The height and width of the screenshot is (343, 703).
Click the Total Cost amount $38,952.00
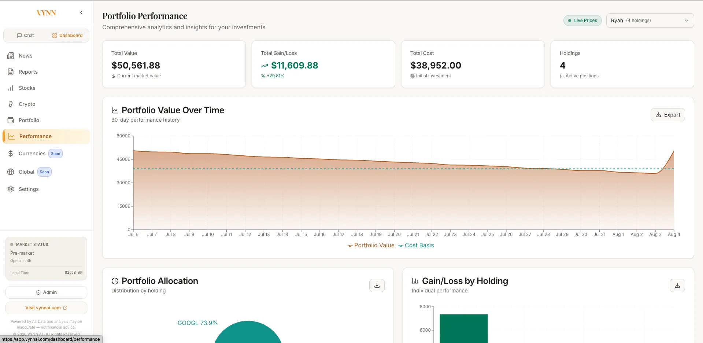point(436,66)
